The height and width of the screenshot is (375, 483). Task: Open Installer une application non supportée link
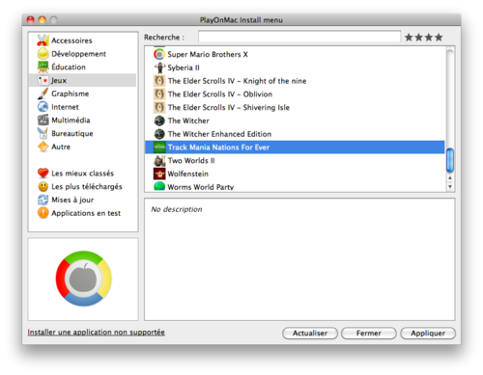96,333
